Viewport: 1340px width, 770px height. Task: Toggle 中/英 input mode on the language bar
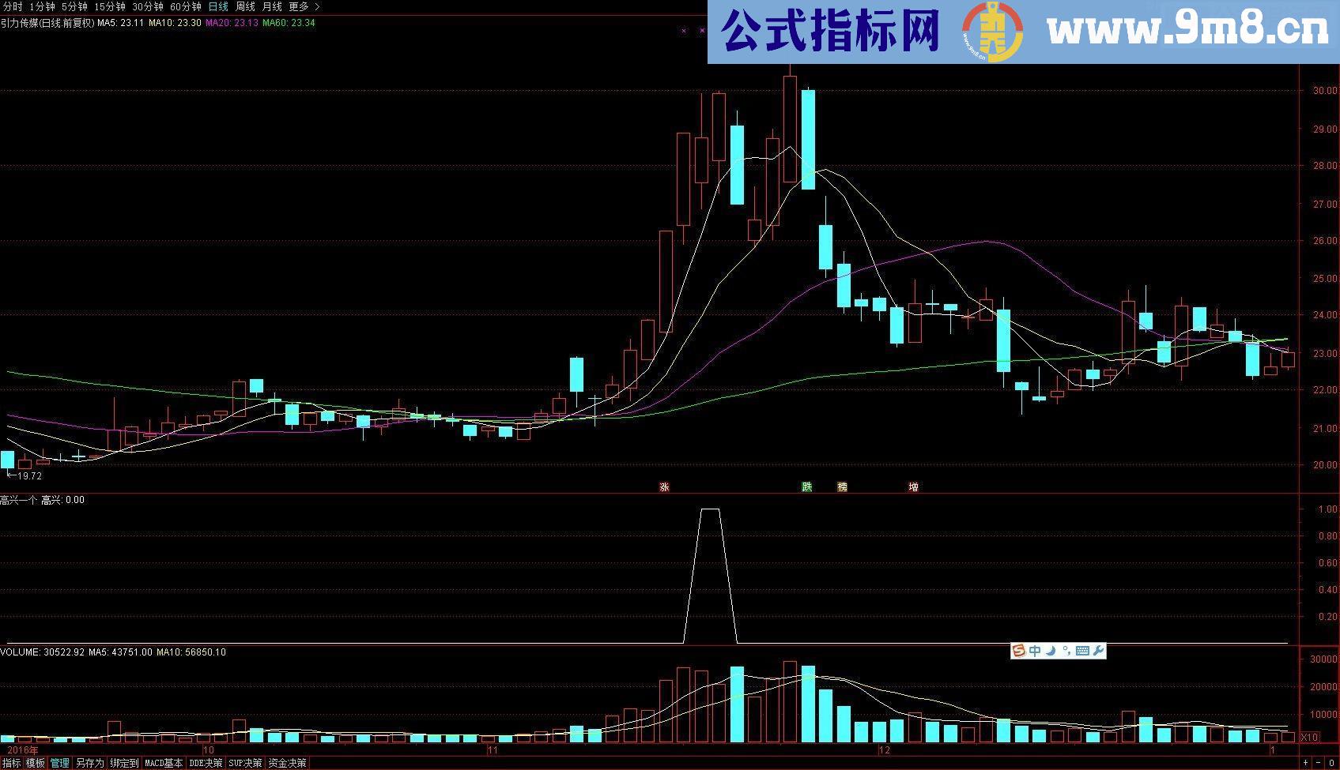[1035, 652]
